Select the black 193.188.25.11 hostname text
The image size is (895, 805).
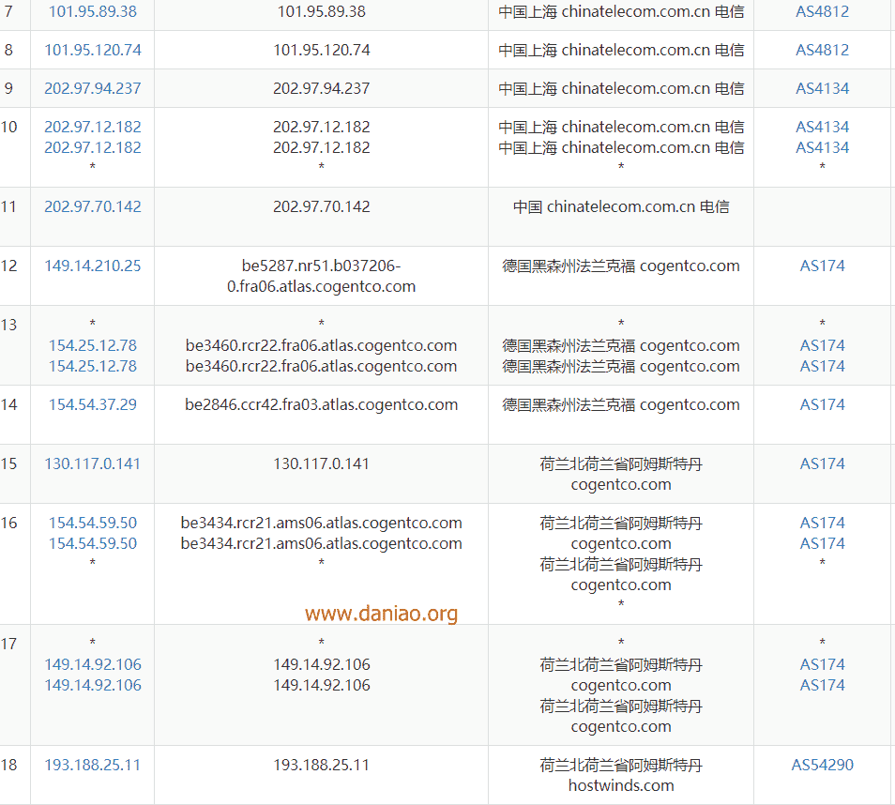tap(322, 765)
